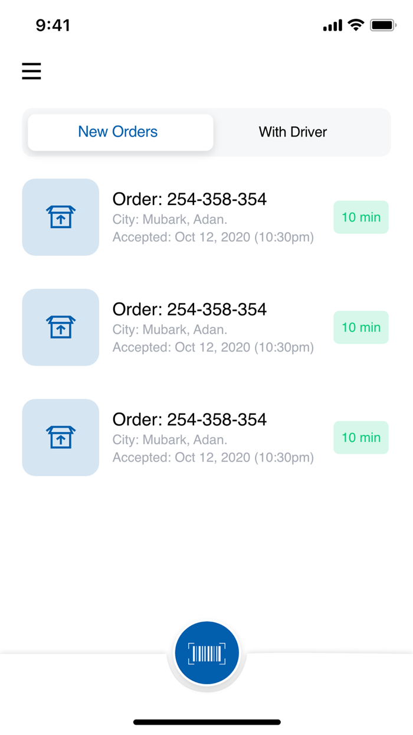Open the hamburger menu
This screenshot has width=413, height=735.
tap(32, 71)
